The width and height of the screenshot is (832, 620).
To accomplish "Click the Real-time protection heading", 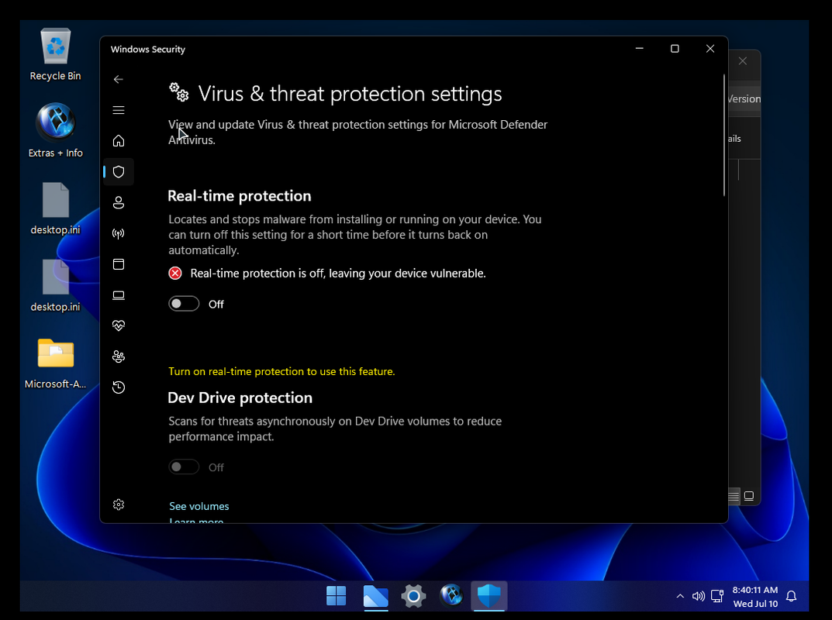I will pyautogui.click(x=240, y=196).
